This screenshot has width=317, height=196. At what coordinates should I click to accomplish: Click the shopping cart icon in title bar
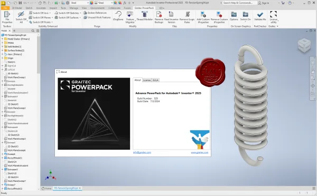click(x=283, y=3)
